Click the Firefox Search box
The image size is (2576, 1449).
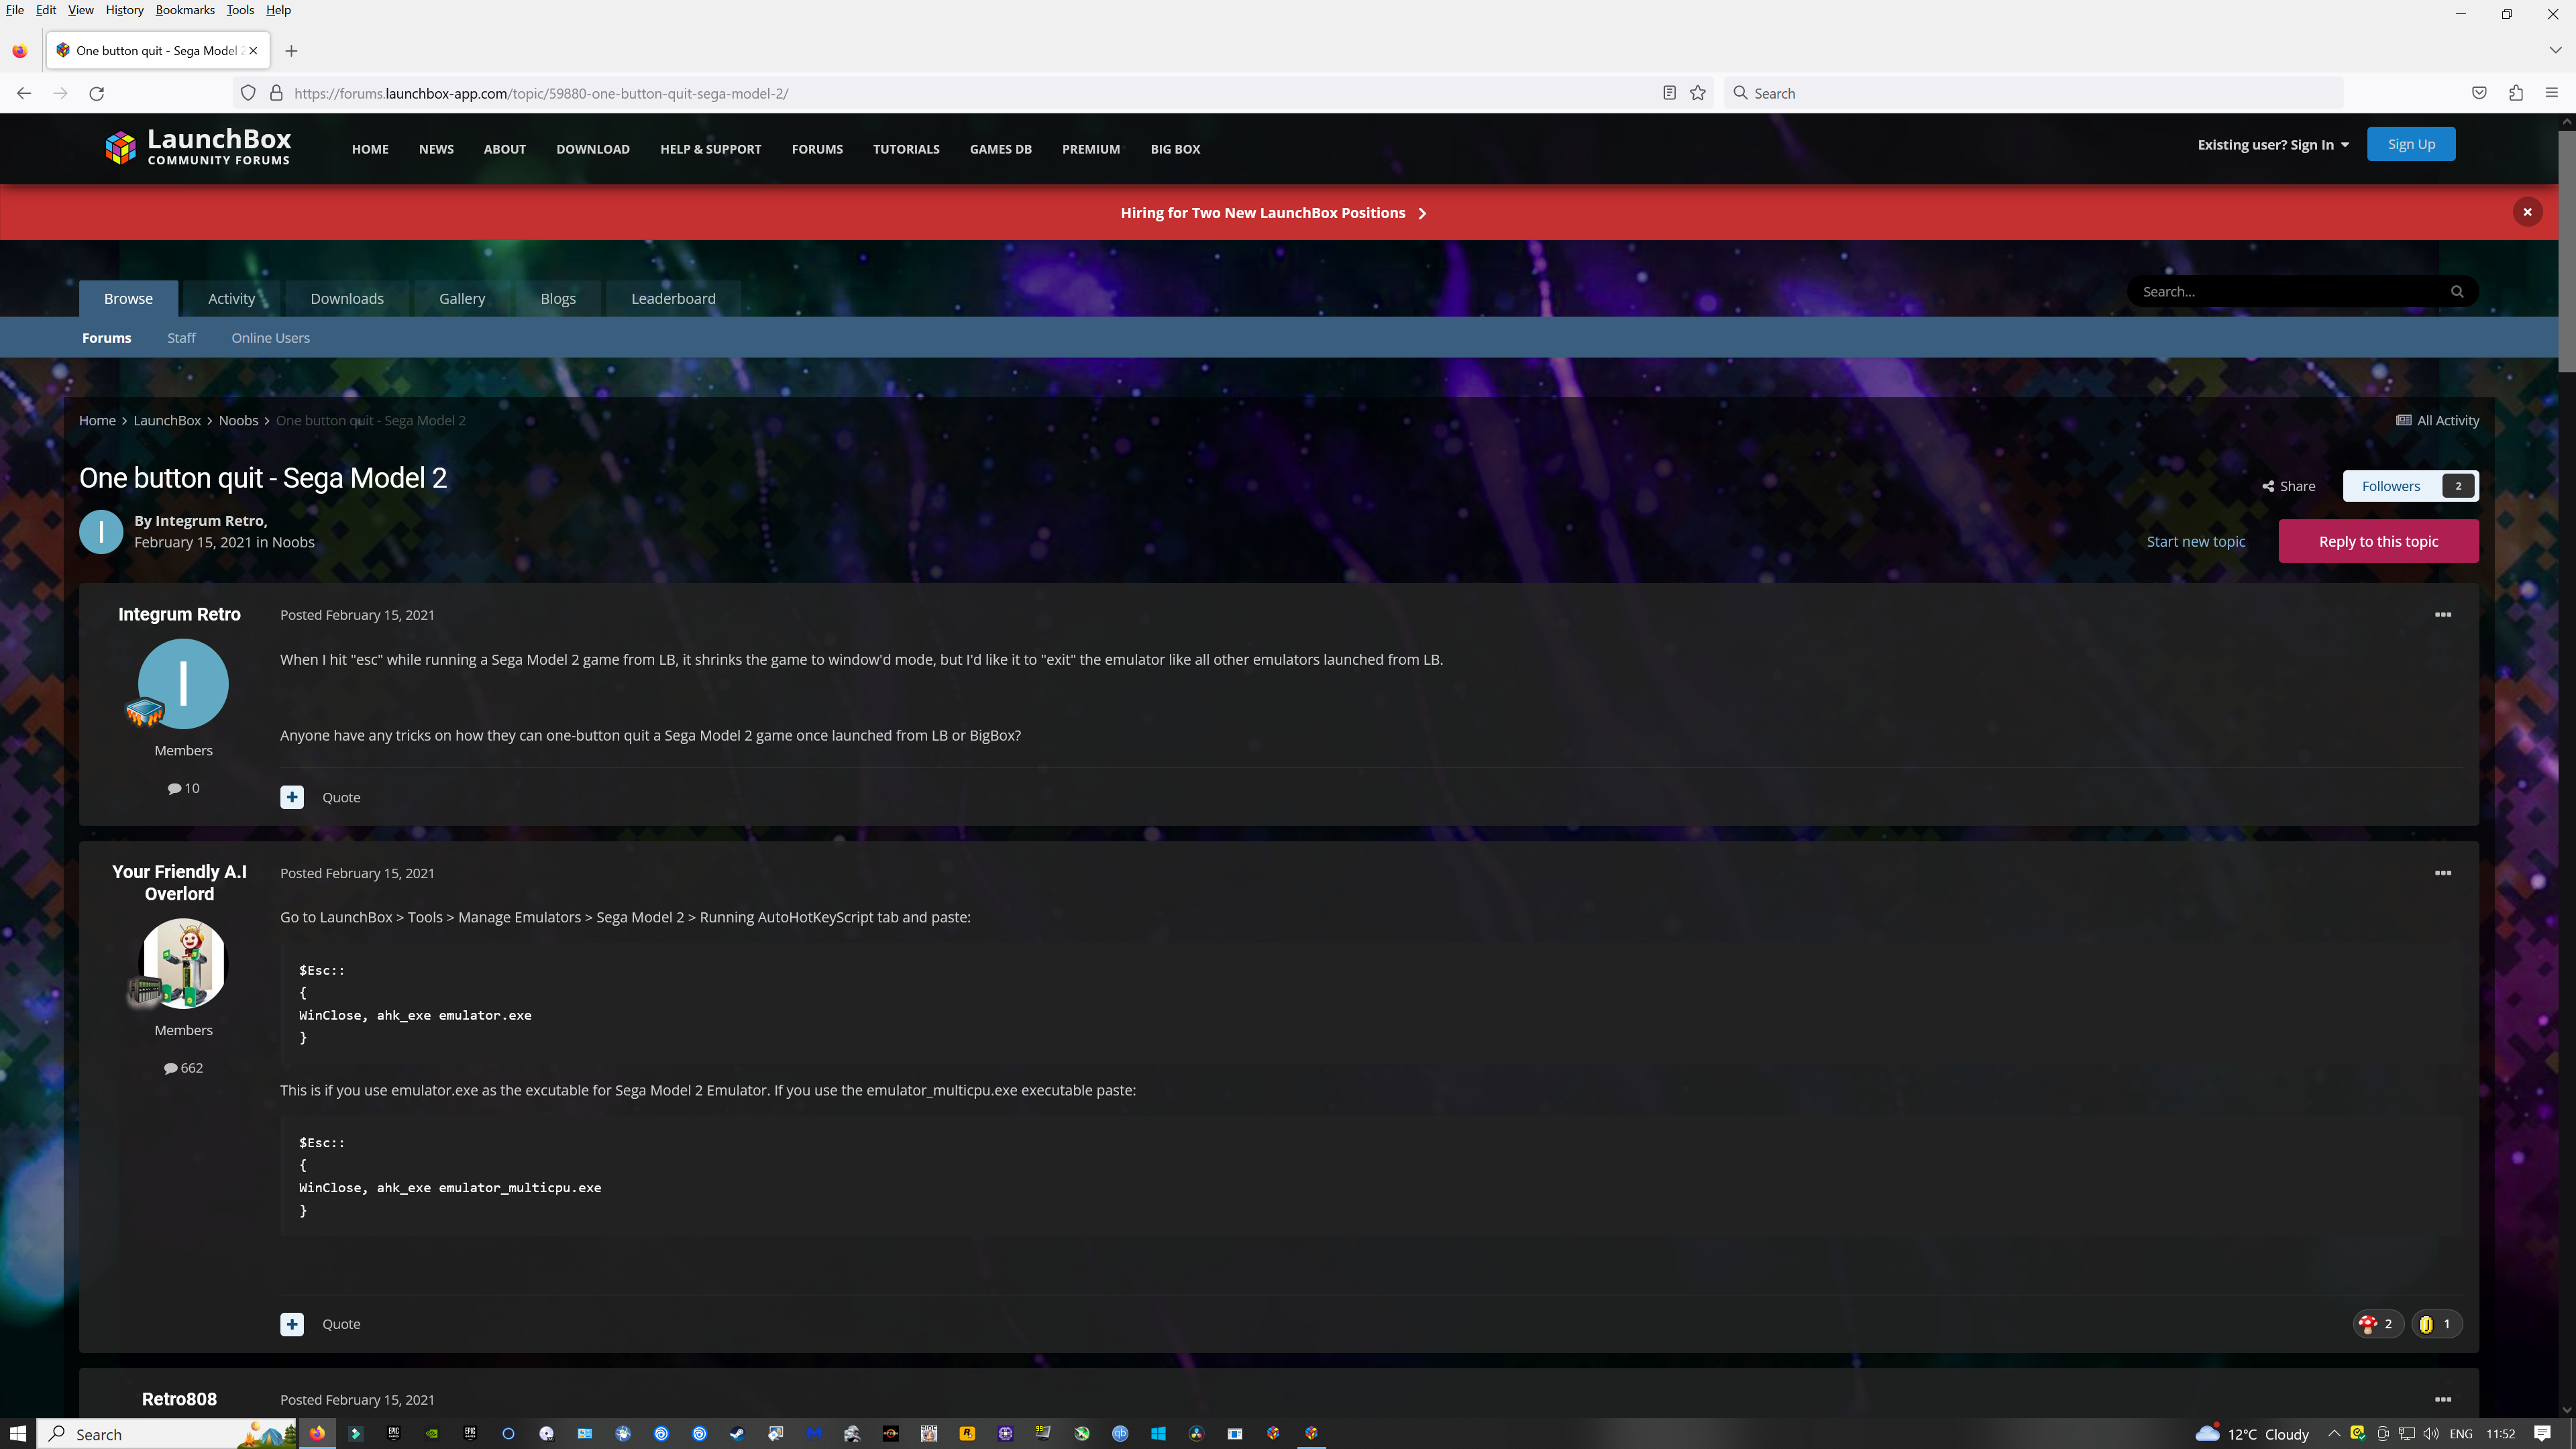(x=2033, y=93)
